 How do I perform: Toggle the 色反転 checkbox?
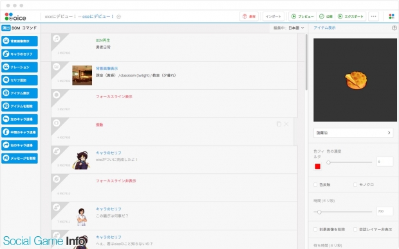pos(315,185)
